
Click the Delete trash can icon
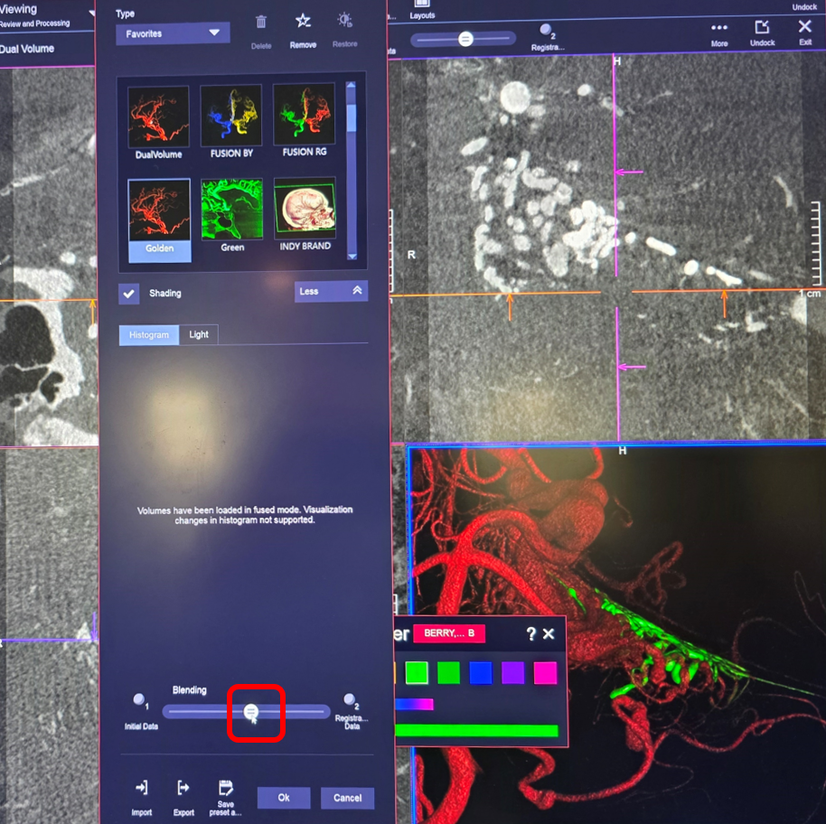(x=261, y=23)
